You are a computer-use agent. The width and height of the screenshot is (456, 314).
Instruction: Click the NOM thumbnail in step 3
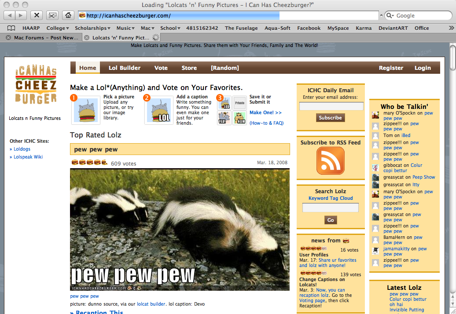point(239,118)
